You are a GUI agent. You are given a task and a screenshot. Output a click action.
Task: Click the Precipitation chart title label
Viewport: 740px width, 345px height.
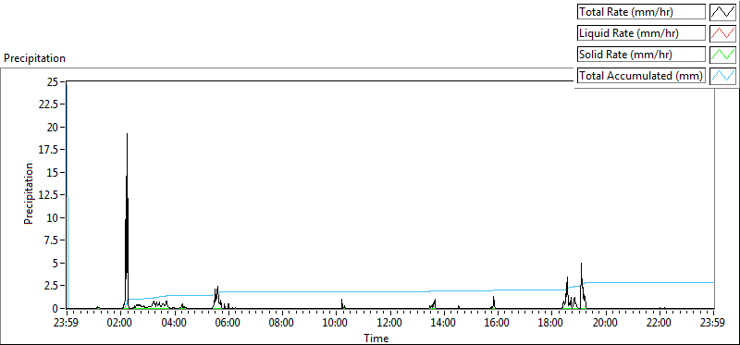(x=34, y=58)
